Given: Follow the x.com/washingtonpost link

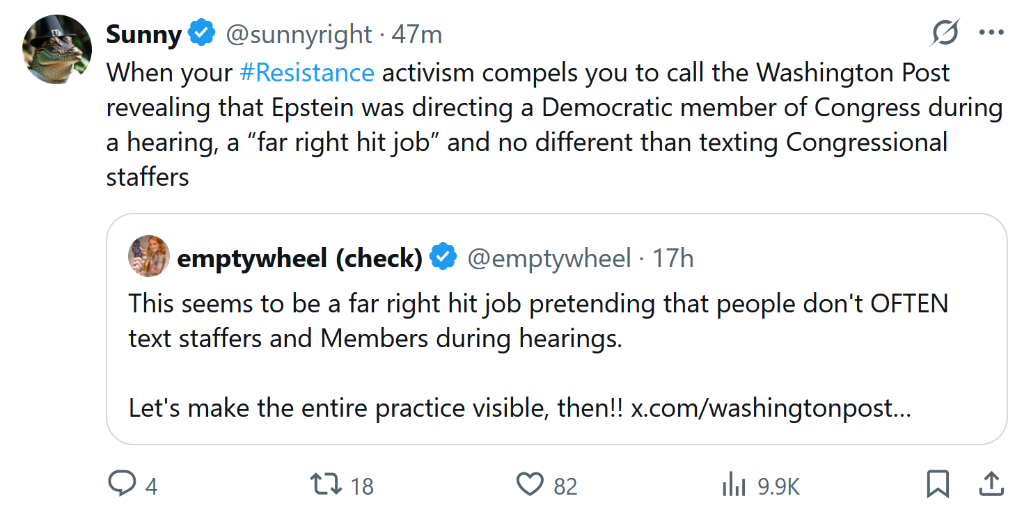Looking at the screenshot, I should point(770,408).
